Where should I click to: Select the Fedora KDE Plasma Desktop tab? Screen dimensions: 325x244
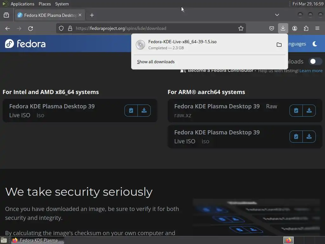pyautogui.click(x=50, y=15)
